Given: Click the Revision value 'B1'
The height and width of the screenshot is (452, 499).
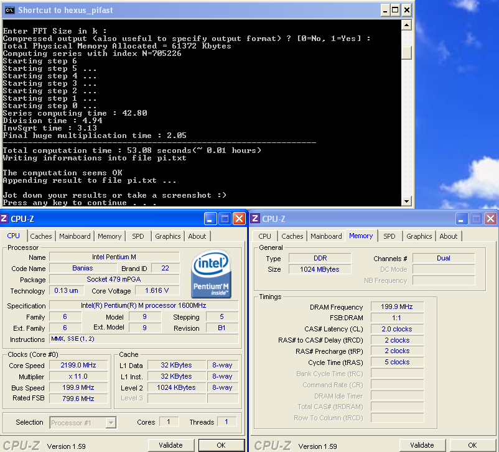Looking at the screenshot, I should pos(222,328).
